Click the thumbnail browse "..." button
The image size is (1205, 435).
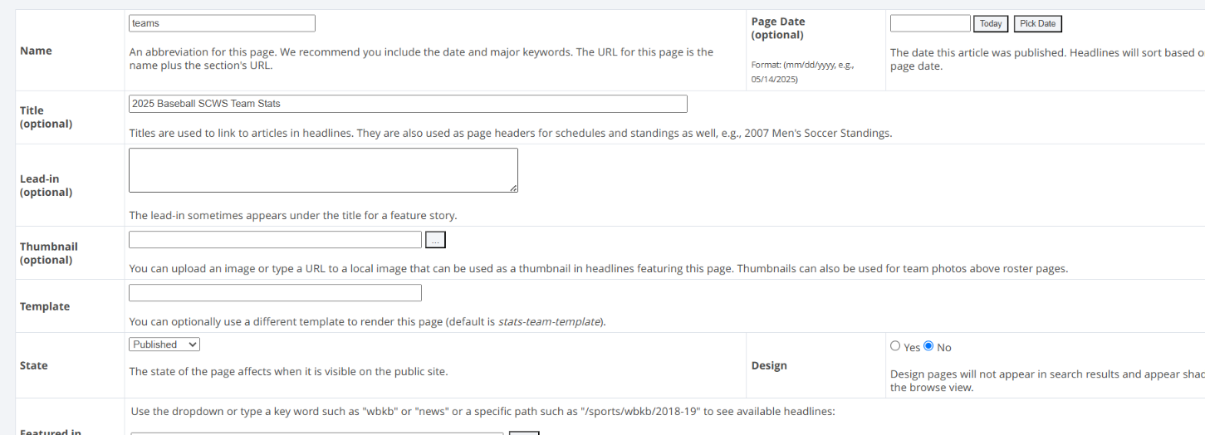tap(435, 240)
